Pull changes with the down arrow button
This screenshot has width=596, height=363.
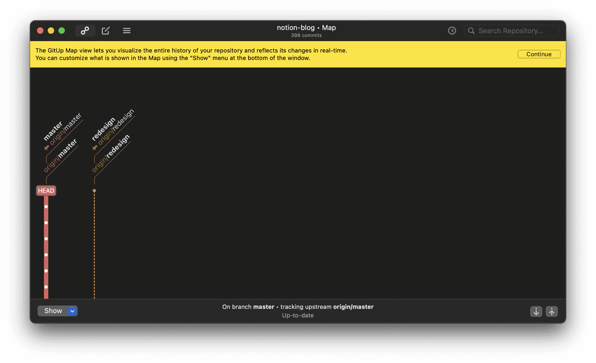(536, 312)
